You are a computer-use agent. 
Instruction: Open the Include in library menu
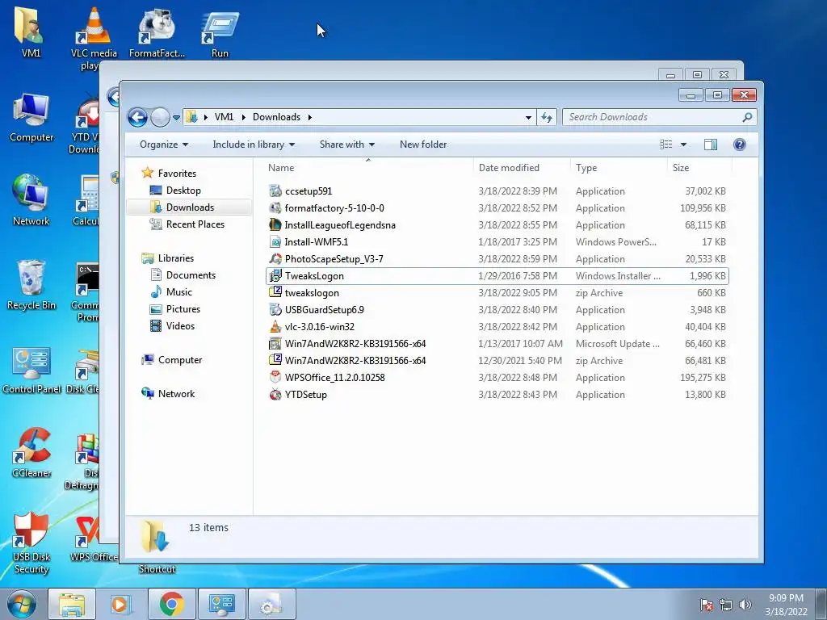pos(254,145)
